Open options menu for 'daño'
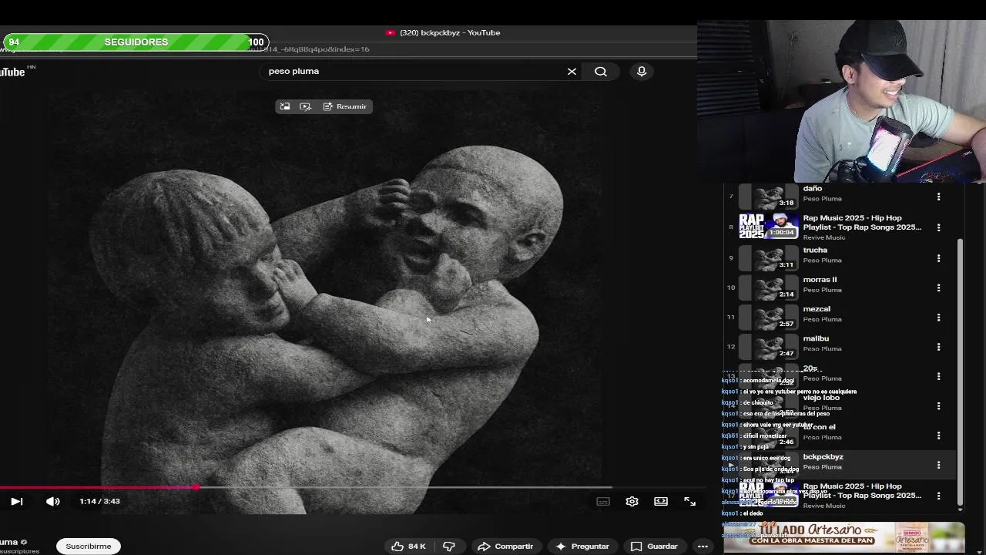Image resolution: width=986 pixels, height=555 pixels. (x=938, y=197)
